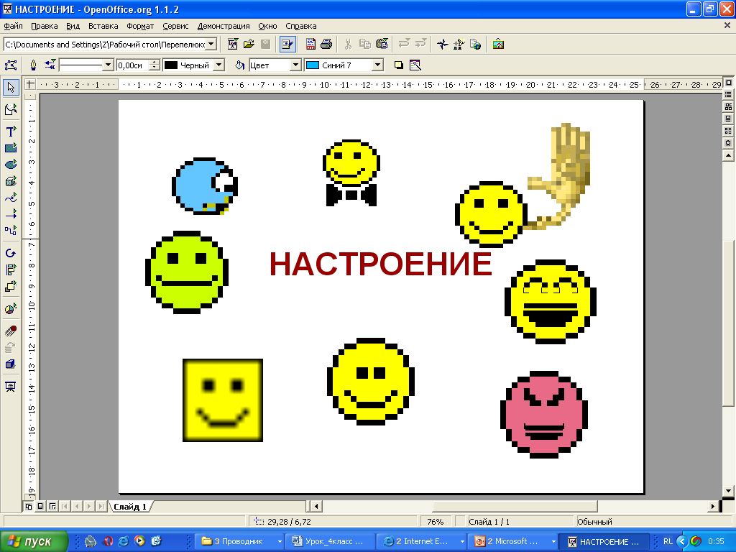Toggle Edit File mode button
Image resolution: width=736 pixels, height=552 pixels.
click(x=287, y=44)
